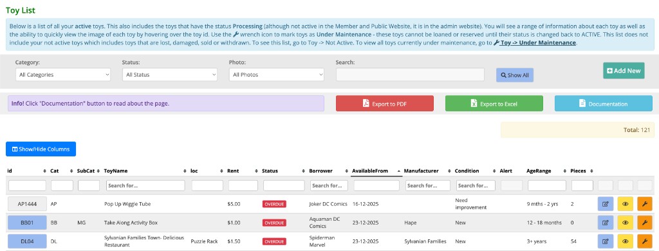Click Show/Hide Columns button

[x=41, y=149]
